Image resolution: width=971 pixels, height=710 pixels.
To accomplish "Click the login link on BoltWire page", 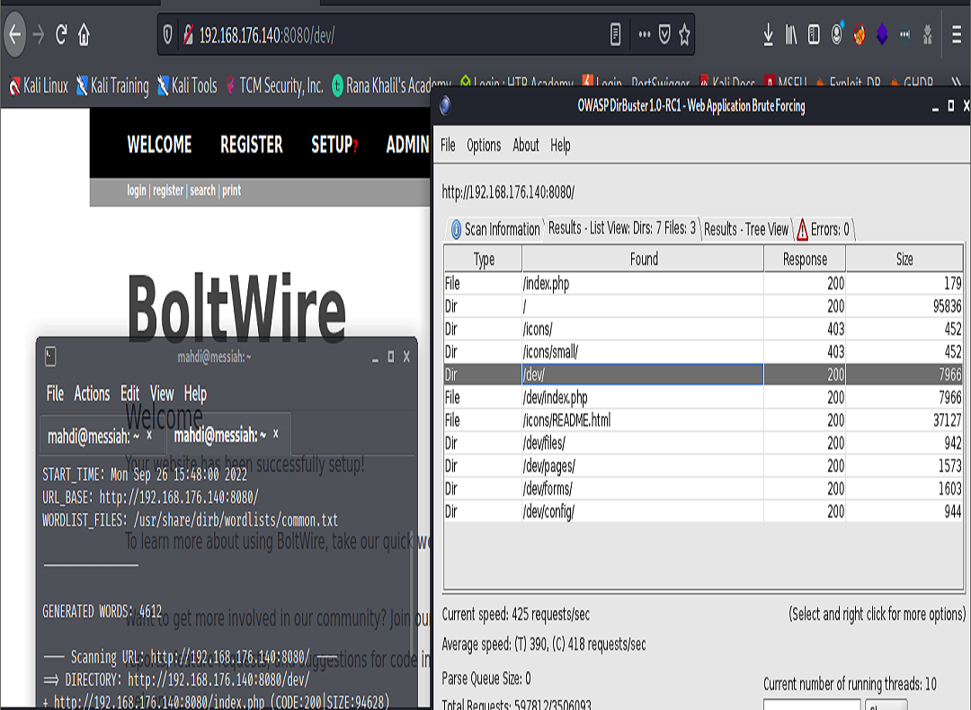I will point(137,190).
